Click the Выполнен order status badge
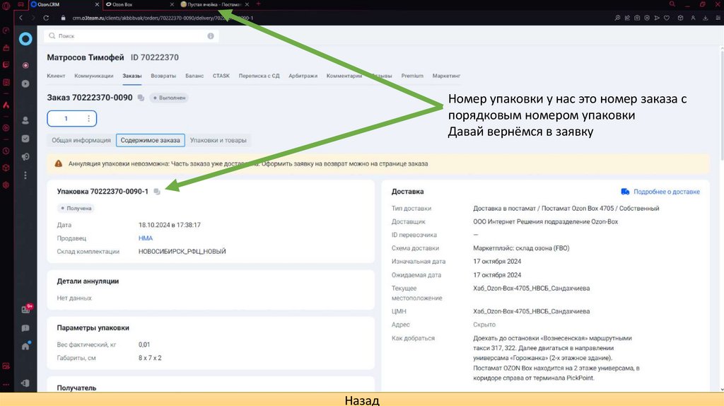The width and height of the screenshot is (724, 406). pyautogui.click(x=168, y=98)
